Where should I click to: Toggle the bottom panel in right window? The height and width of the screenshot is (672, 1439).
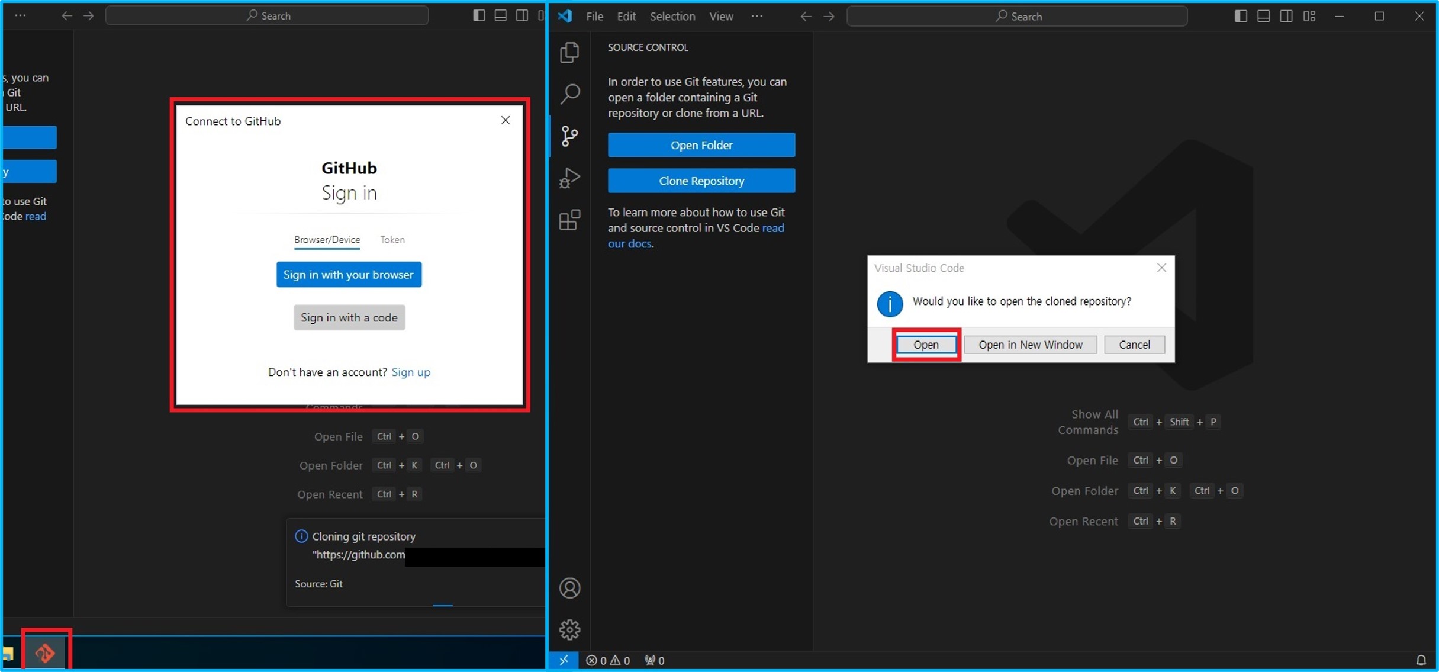[x=1263, y=16]
